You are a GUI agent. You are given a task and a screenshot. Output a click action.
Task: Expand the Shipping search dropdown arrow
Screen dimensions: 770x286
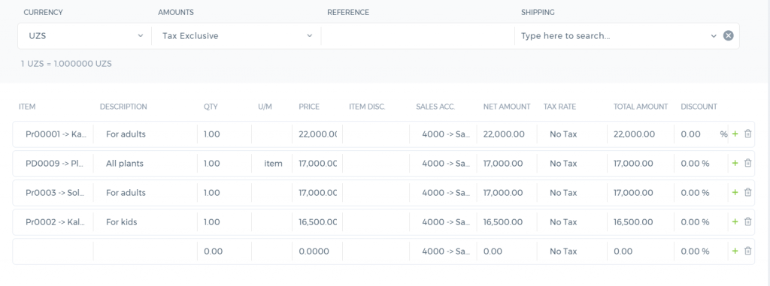pyautogui.click(x=714, y=36)
